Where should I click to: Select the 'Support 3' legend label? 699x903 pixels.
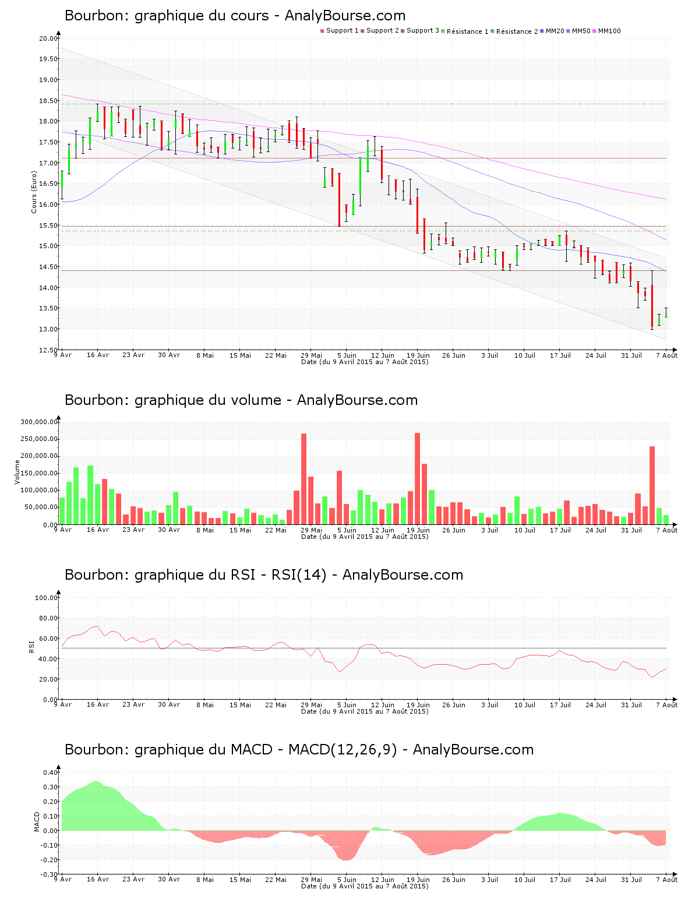coord(423,31)
